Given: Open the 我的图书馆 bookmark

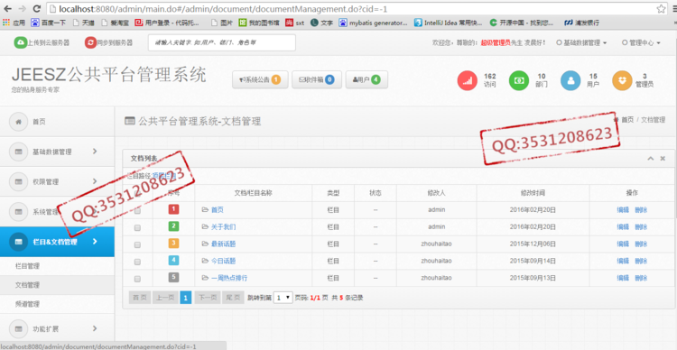Looking at the screenshot, I should pyautogui.click(x=259, y=23).
